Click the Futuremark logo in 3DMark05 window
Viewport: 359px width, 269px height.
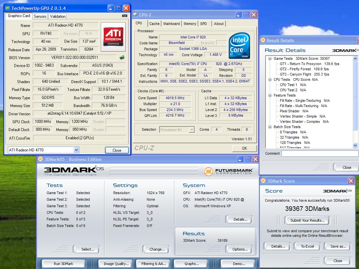(228, 171)
